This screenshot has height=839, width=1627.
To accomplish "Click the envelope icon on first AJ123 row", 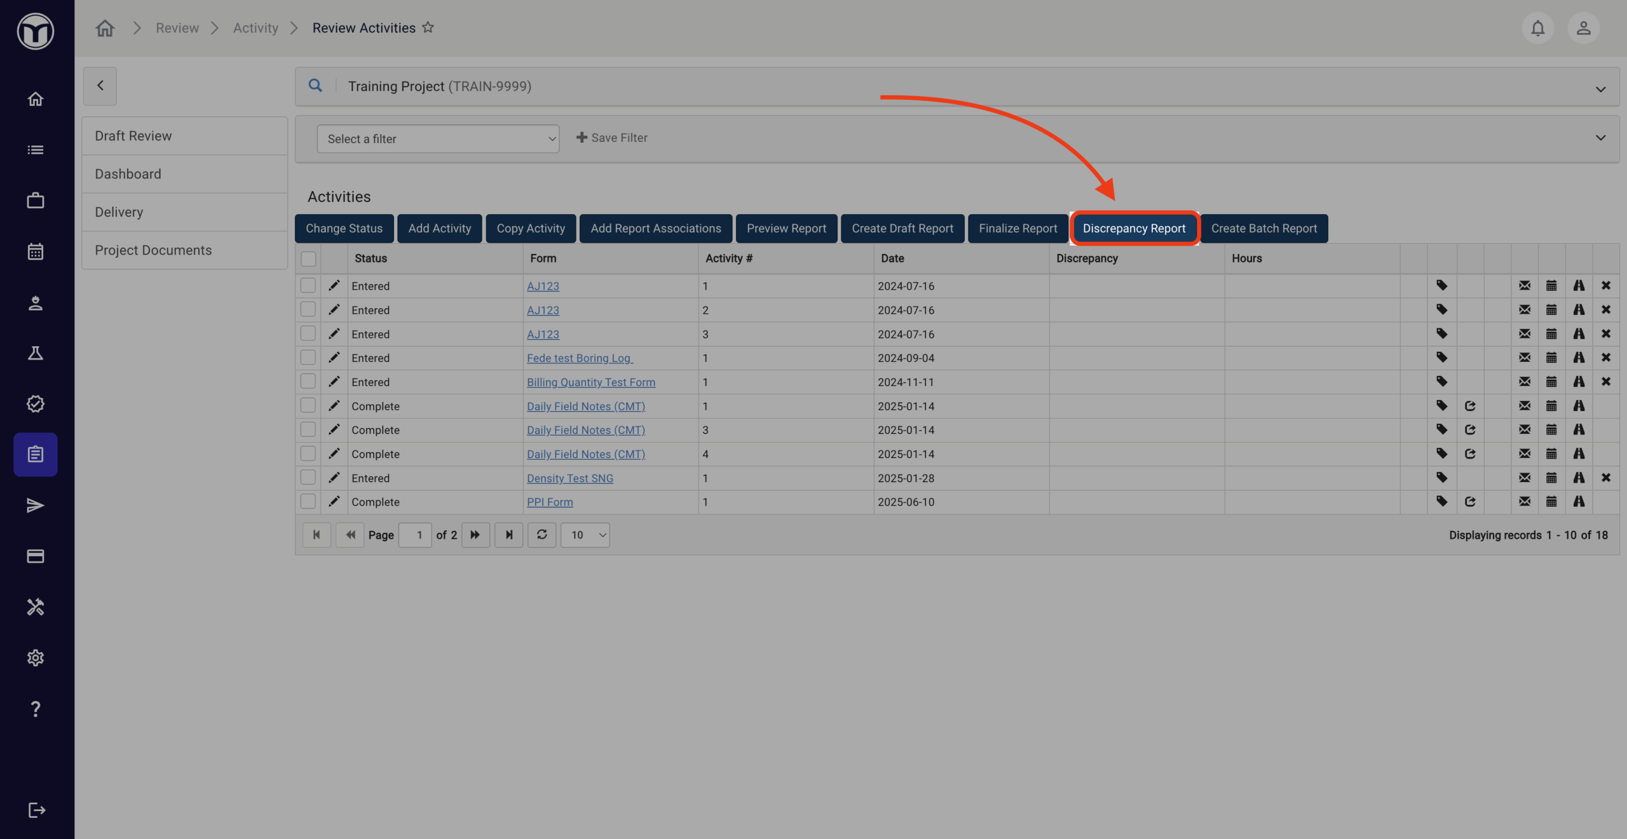I will coord(1524,286).
